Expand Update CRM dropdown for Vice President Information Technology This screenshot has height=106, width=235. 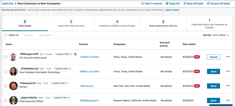[x=63, y=69]
